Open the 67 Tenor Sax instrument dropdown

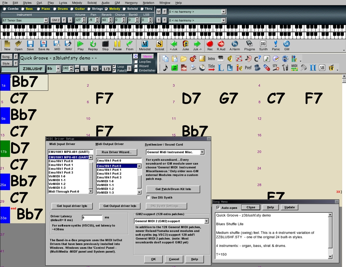click(47, 20)
